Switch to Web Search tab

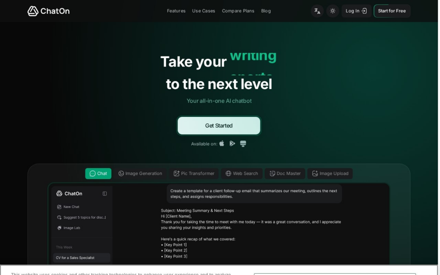[x=241, y=174]
